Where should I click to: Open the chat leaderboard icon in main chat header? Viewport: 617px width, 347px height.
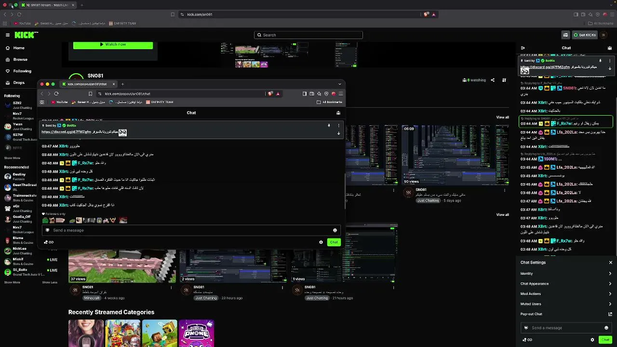(x=610, y=48)
